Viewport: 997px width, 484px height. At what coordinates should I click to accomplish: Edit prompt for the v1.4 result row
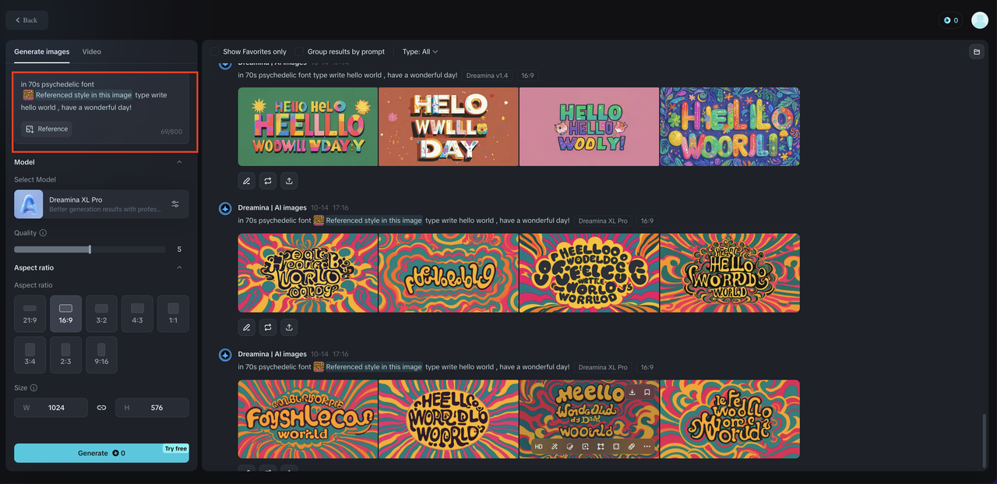pyautogui.click(x=247, y=181)
